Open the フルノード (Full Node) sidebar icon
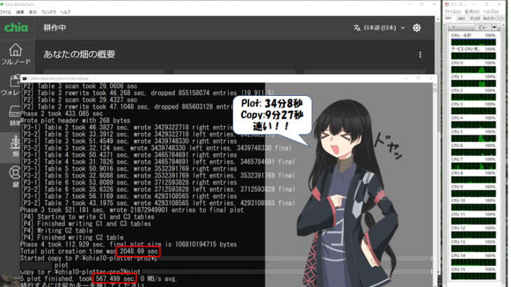Screen dimensions: 511x287 click(x=15, y=56)
